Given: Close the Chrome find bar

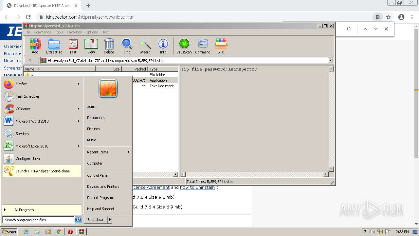Looking at the screenshot, I should [386, 29].
